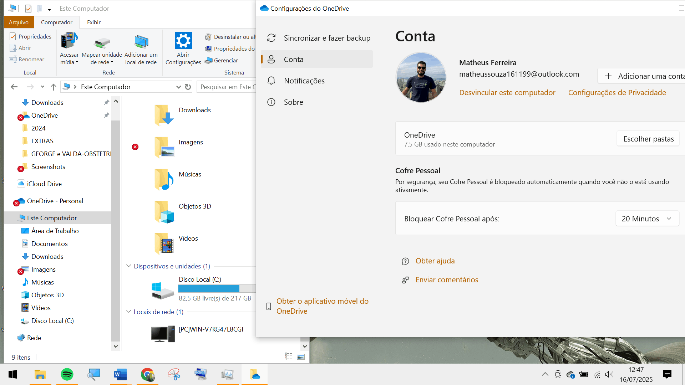
Task: Select the Conta settings section
Action: [317, 59]
